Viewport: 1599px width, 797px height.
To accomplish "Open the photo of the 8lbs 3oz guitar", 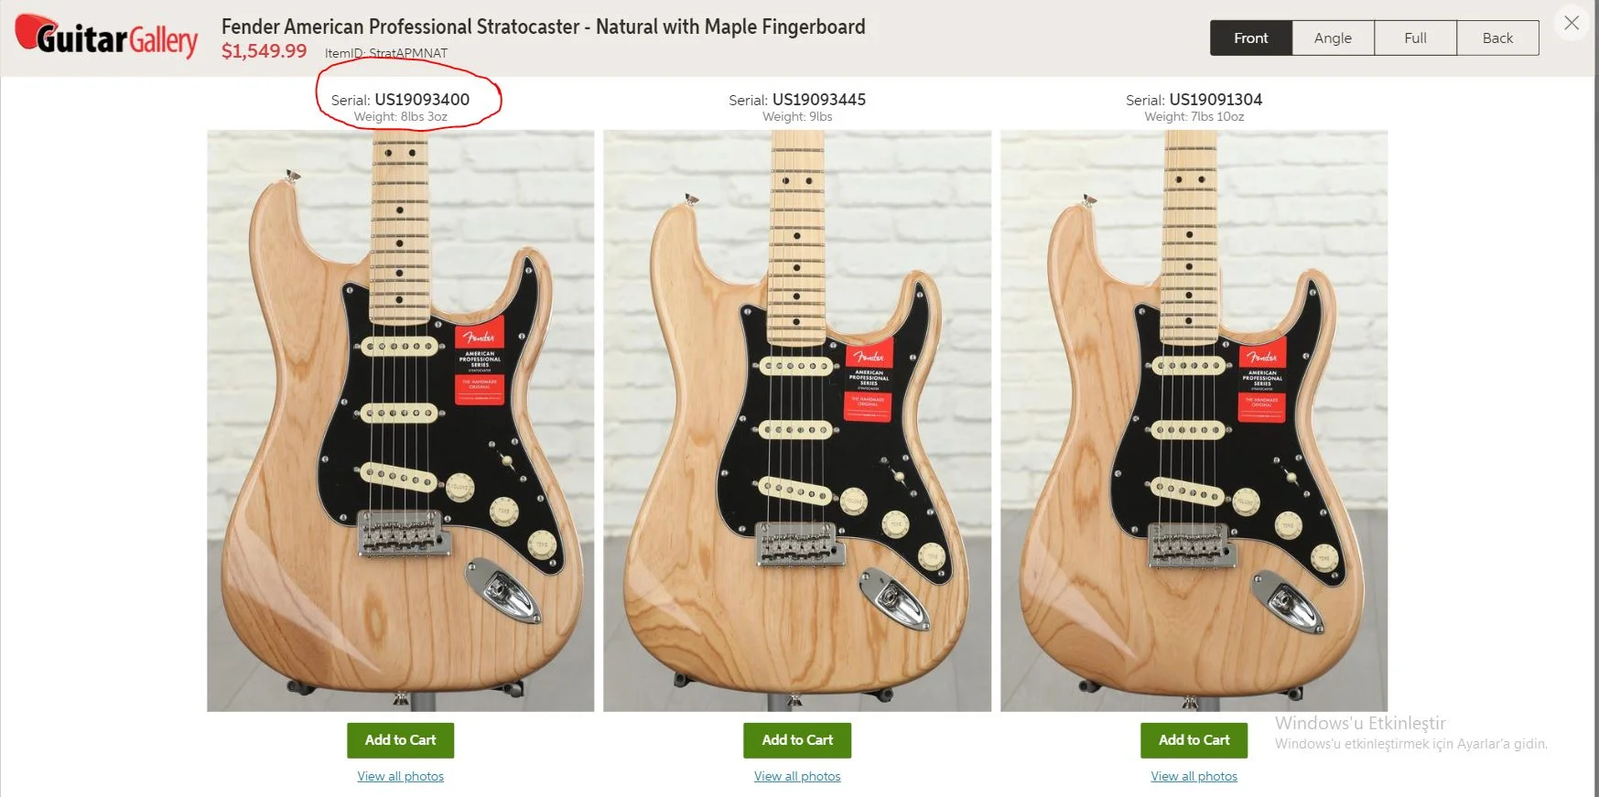I will tap(400, 421).
